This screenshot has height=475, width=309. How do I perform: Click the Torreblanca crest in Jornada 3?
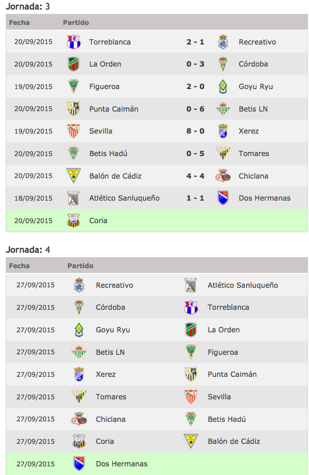(x=73, y=42)
